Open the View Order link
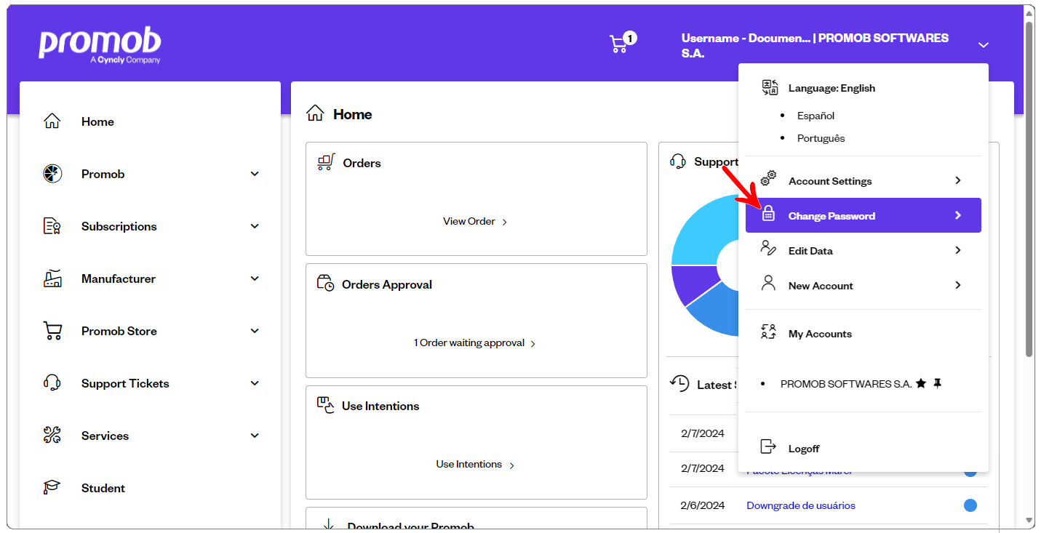The image size is (1041, 533). (475, 221)
